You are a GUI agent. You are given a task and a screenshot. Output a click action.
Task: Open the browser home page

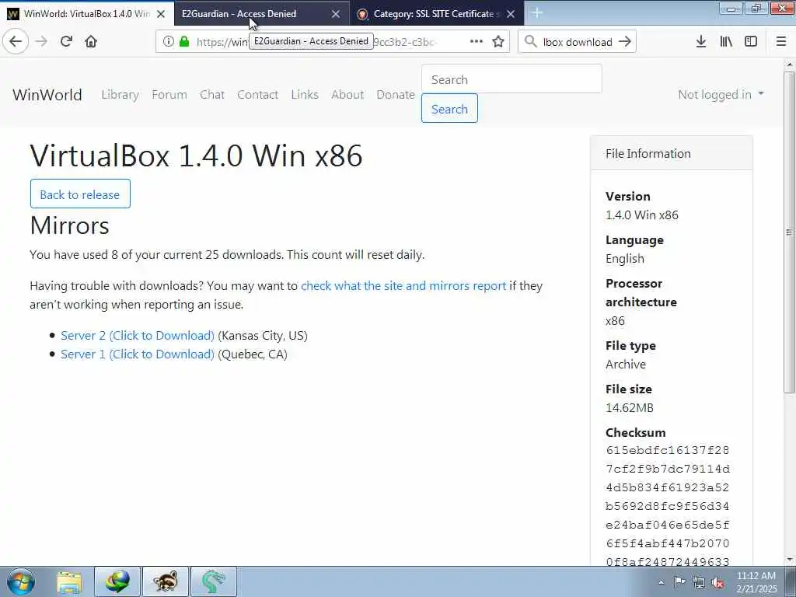pos(91,41)
